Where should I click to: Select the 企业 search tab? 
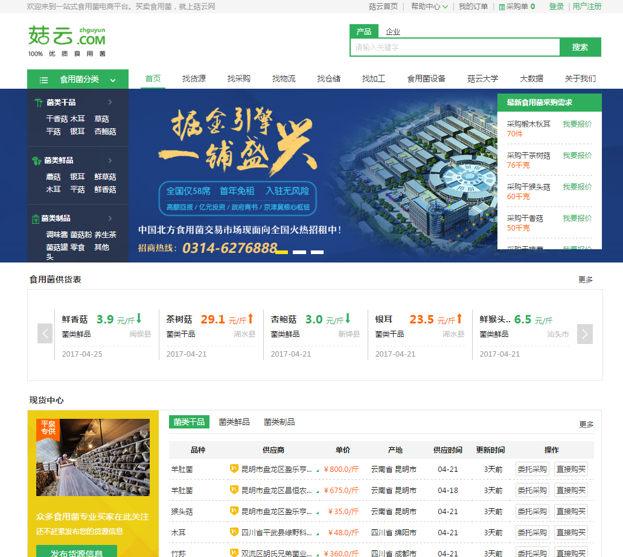[x=392, y=32]
